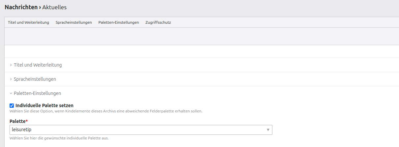Click the down chevron beside Paletten-Einstellungen section
Image resolution: width=399 pixels, height=147 pixels.
11,93
